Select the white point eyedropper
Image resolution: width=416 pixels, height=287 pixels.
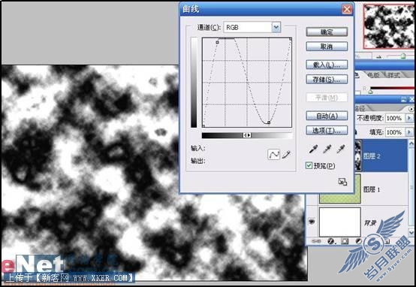pyautogui.click(x=340, y=150)
